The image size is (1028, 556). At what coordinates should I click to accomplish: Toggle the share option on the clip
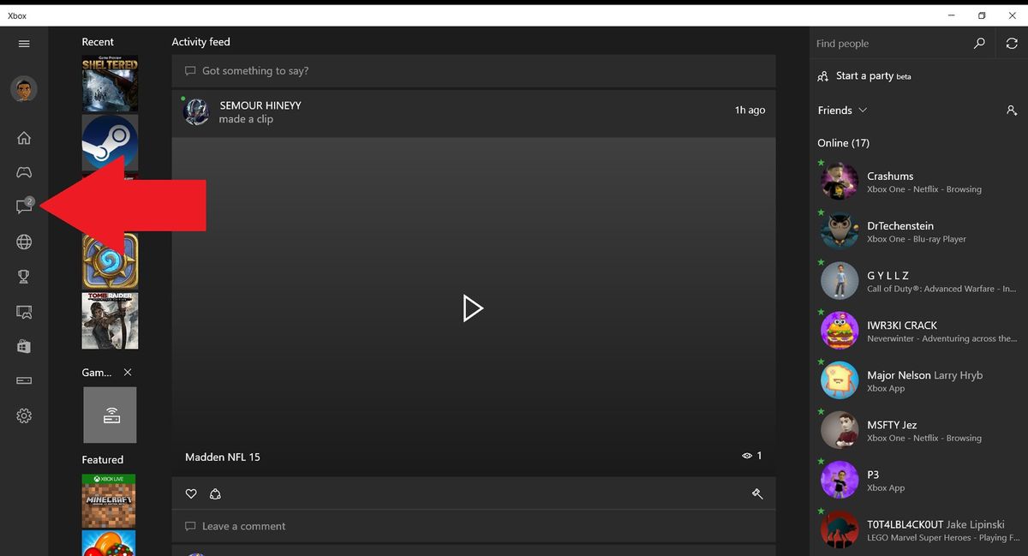pos(215,493)
